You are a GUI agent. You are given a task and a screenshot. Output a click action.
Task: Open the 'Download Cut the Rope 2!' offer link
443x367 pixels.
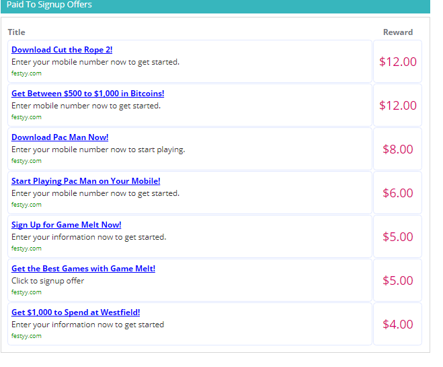pos(62,50)
